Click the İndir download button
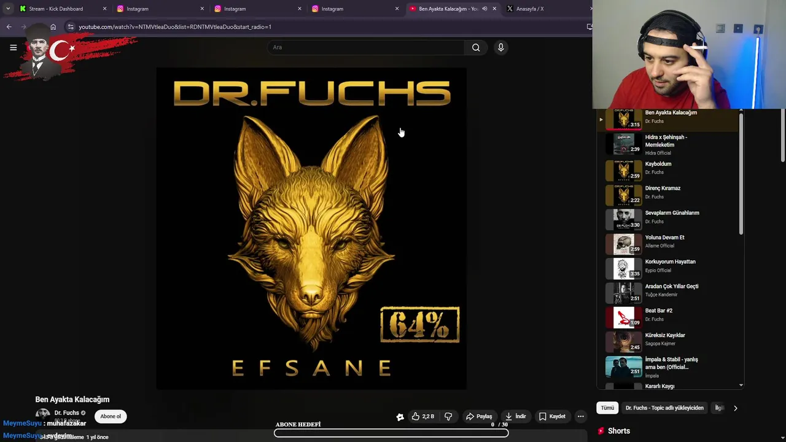The width and height of the screenshot is (786, 442). point(516,416)
